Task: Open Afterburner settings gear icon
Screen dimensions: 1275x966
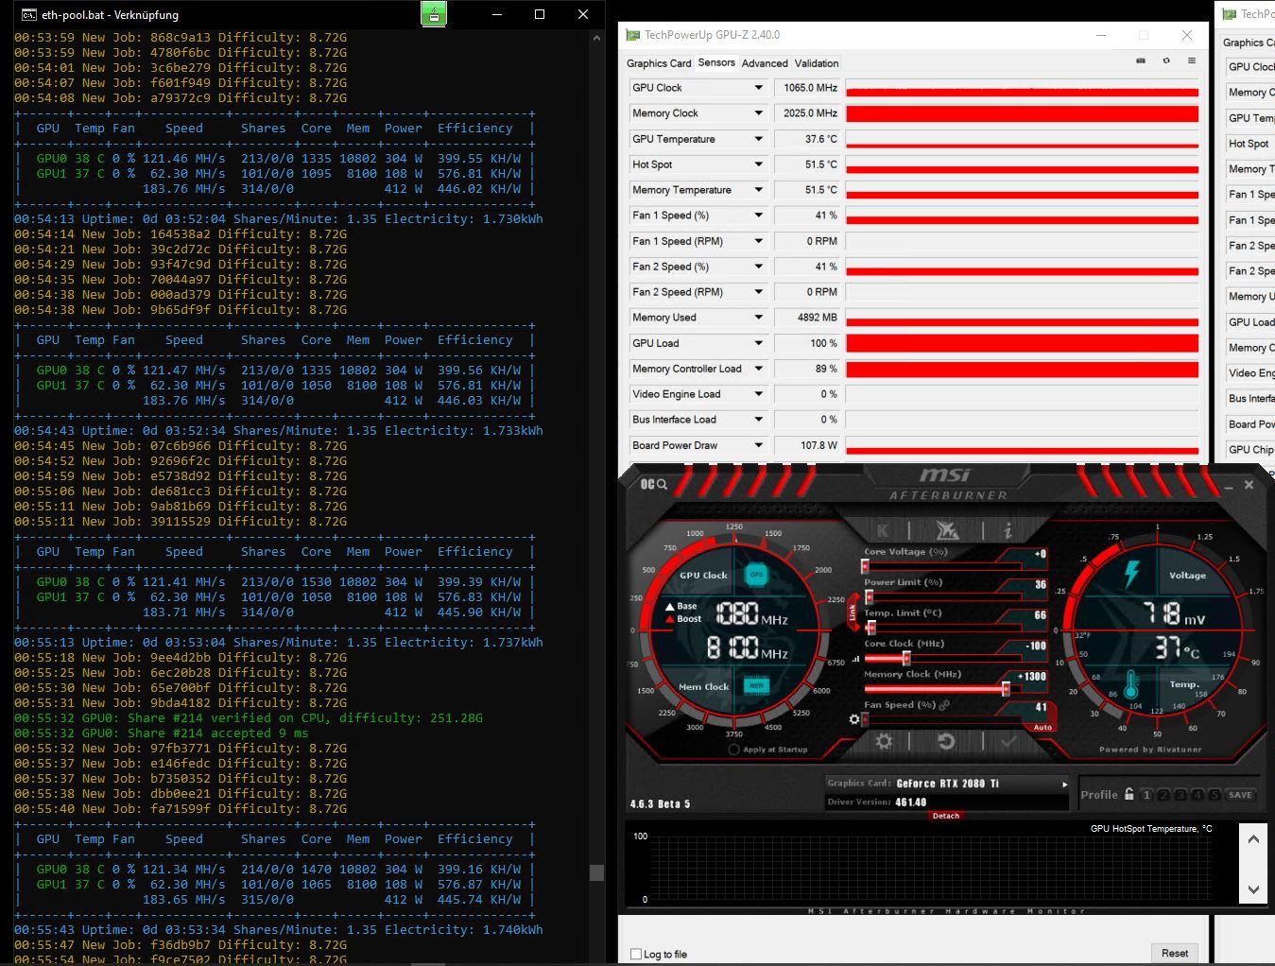Action: point(884,742)
